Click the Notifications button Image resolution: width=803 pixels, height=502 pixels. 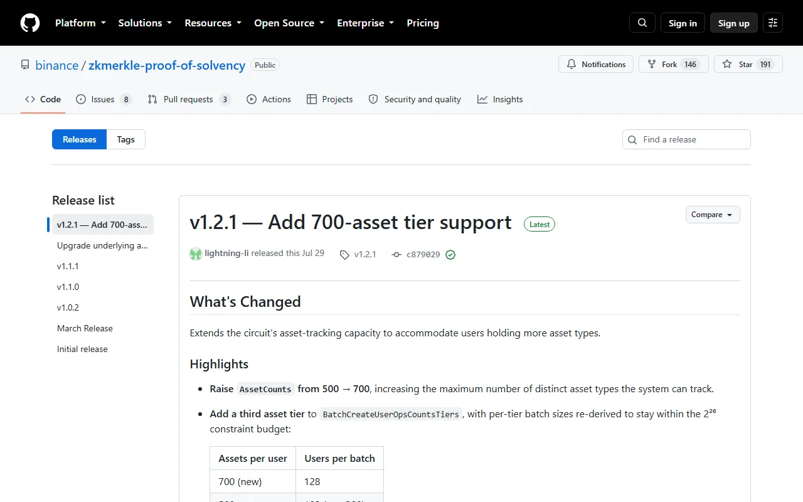point(596,64)
